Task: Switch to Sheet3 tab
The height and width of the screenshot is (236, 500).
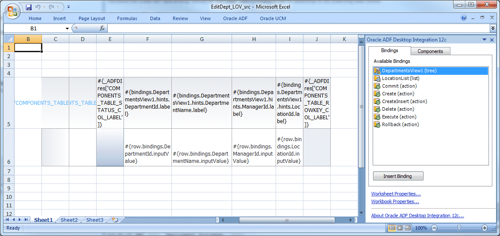Action: click(x=95, y=220)
